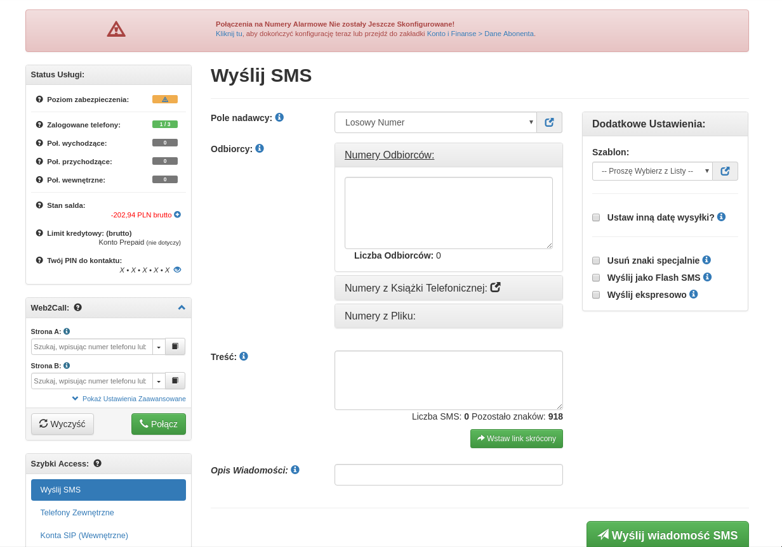Reveal PIN with the eye icon
The width and height of the screenshot is (782, 547).
coord(178,269)
